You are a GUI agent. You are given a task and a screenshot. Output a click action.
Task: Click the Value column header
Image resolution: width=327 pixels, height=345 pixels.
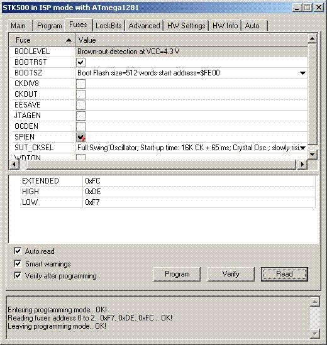[x=191, y=40]
